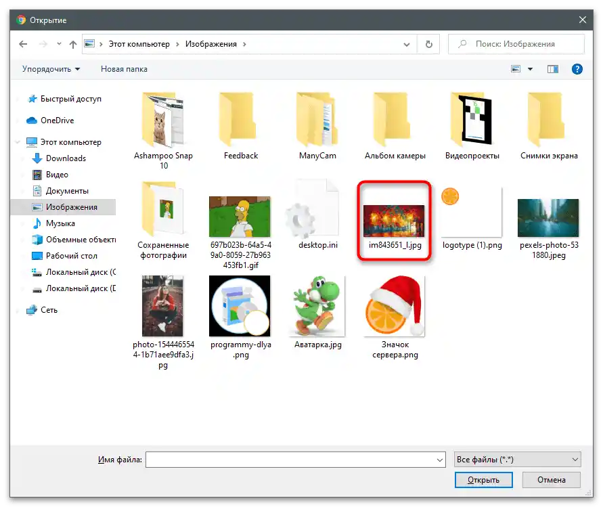This screenshot has height=507, width=603.
Task: Click the forward navigation arrow
Action: click(x=43, y=44)
